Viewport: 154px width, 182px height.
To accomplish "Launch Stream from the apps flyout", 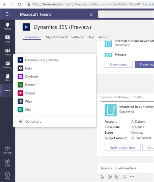I will (55, 93).
